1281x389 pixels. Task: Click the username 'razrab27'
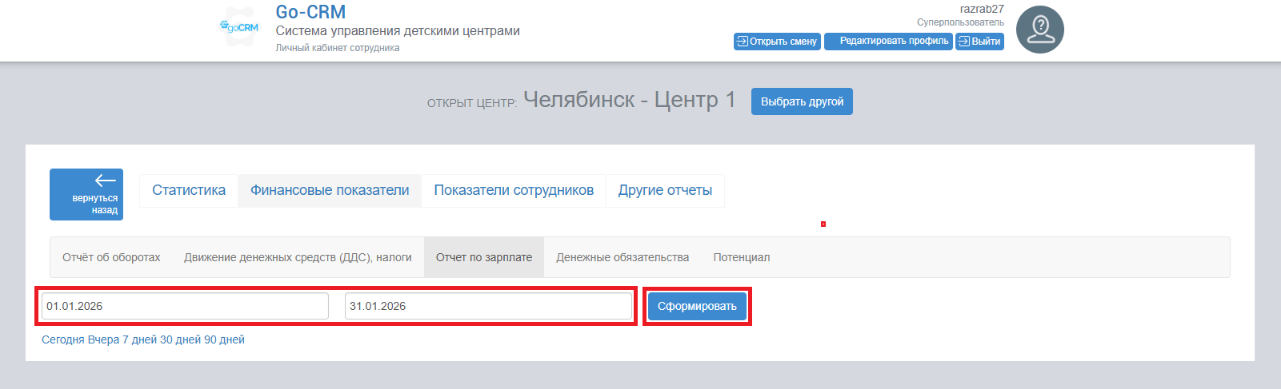[x=982, y=9]
